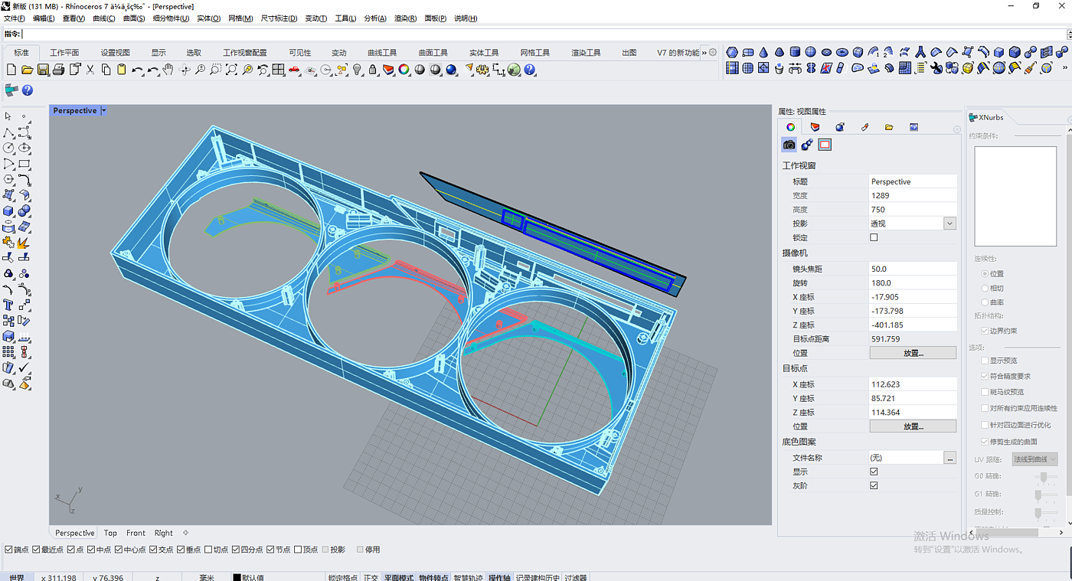Click the lightbulb hide objects icon
This screenshot has height=581, width=1072.
pos(357,70)
